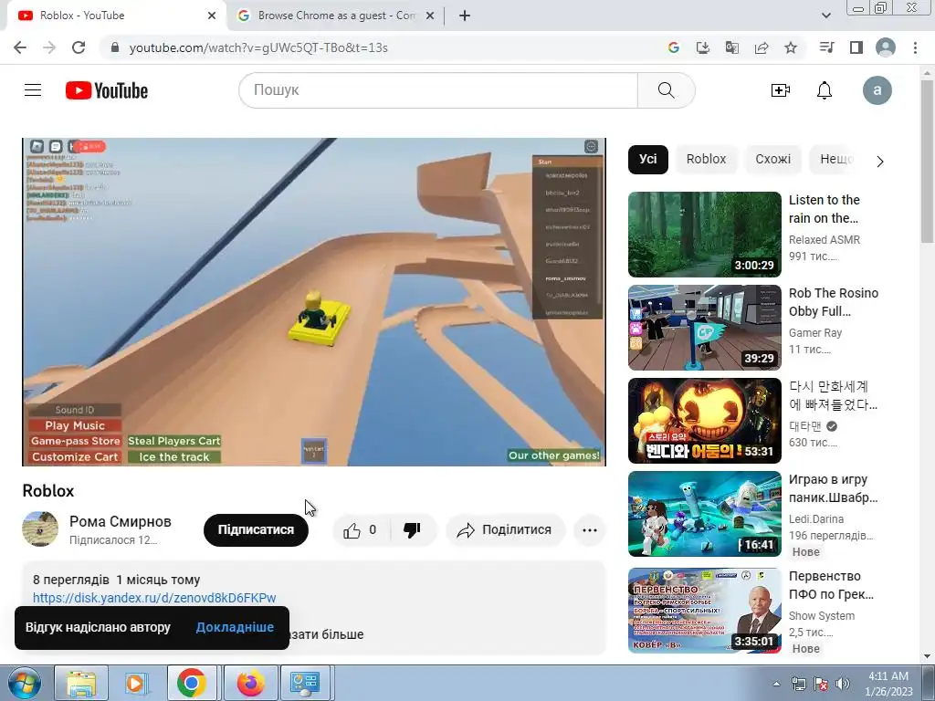Open the notifications bell

[x=825, y=90]
